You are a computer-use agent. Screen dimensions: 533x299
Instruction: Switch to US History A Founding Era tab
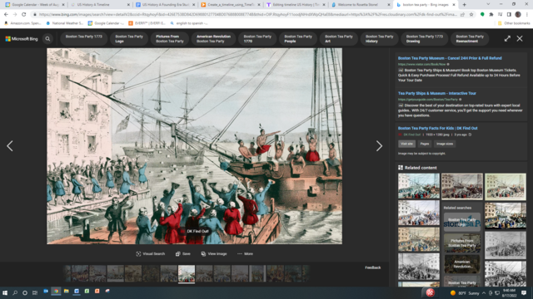tap(165, 5)
